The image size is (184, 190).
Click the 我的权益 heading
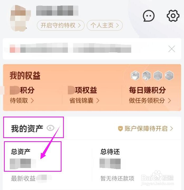[x=25, y=75]
